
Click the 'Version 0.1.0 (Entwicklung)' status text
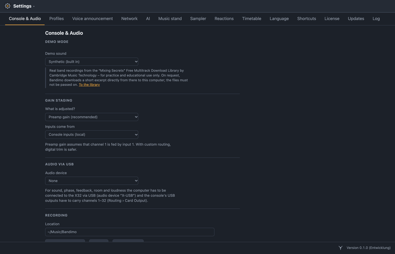point(368,248)
